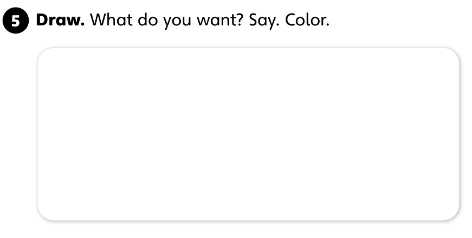Viewport: 472px width, 238px height.
Task: Click the bold word "Draw."
Action: pyautogui.click(x=60, y=19)
